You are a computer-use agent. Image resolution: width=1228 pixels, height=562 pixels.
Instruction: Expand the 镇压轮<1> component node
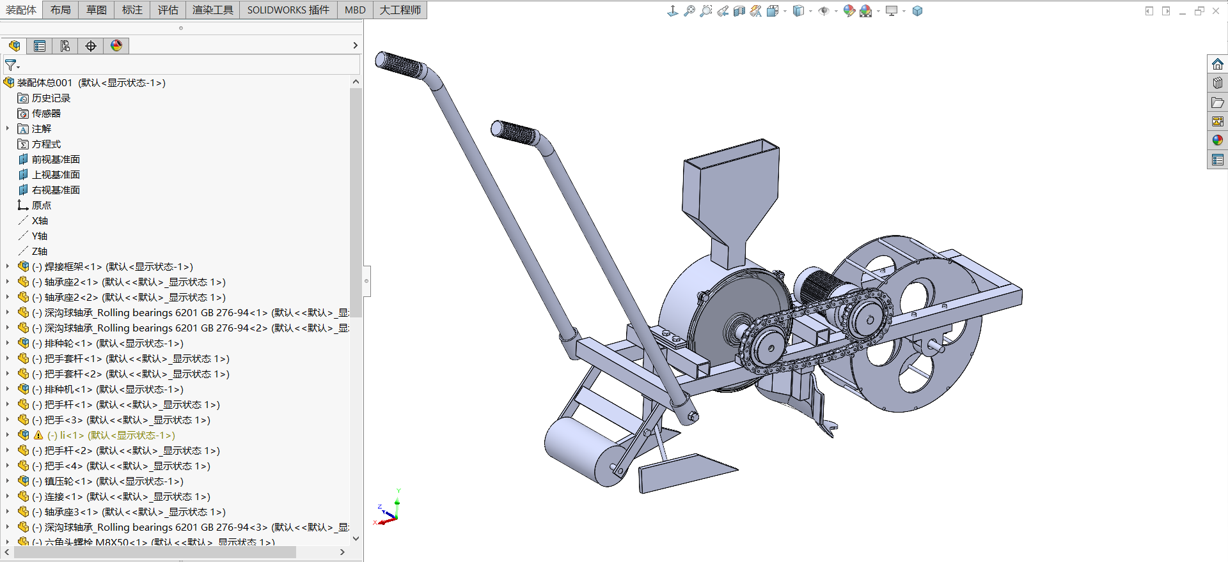[x=8, y=481]
